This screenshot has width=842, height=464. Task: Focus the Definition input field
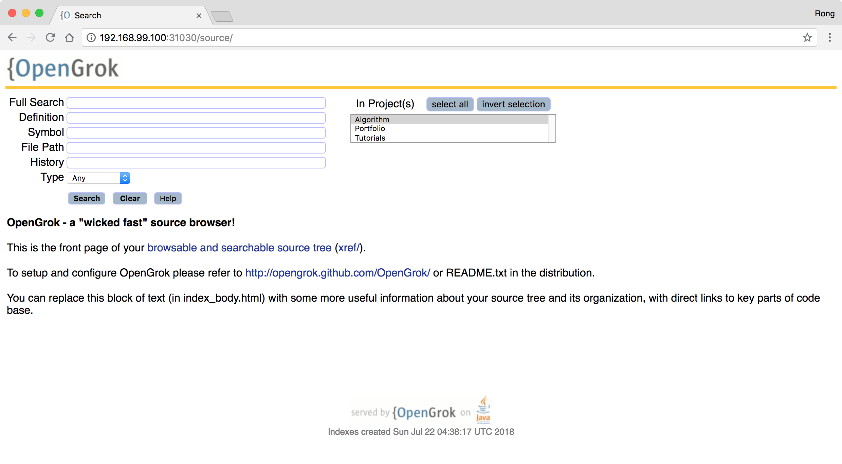[x=196, y=118]
